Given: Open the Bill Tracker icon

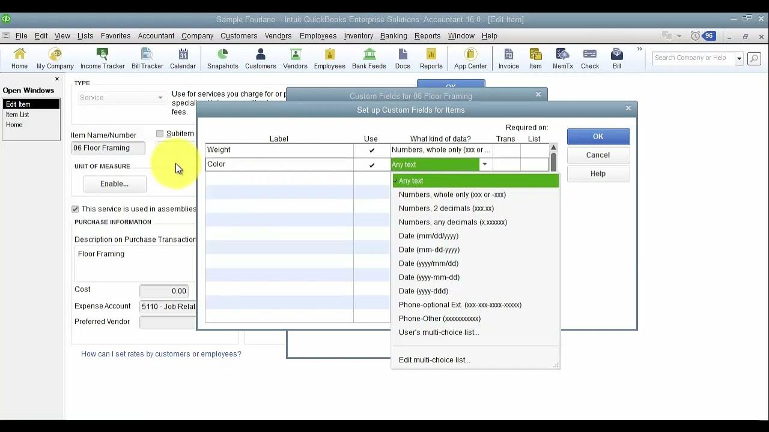Looking at the screenshot, I should (147, 59).
